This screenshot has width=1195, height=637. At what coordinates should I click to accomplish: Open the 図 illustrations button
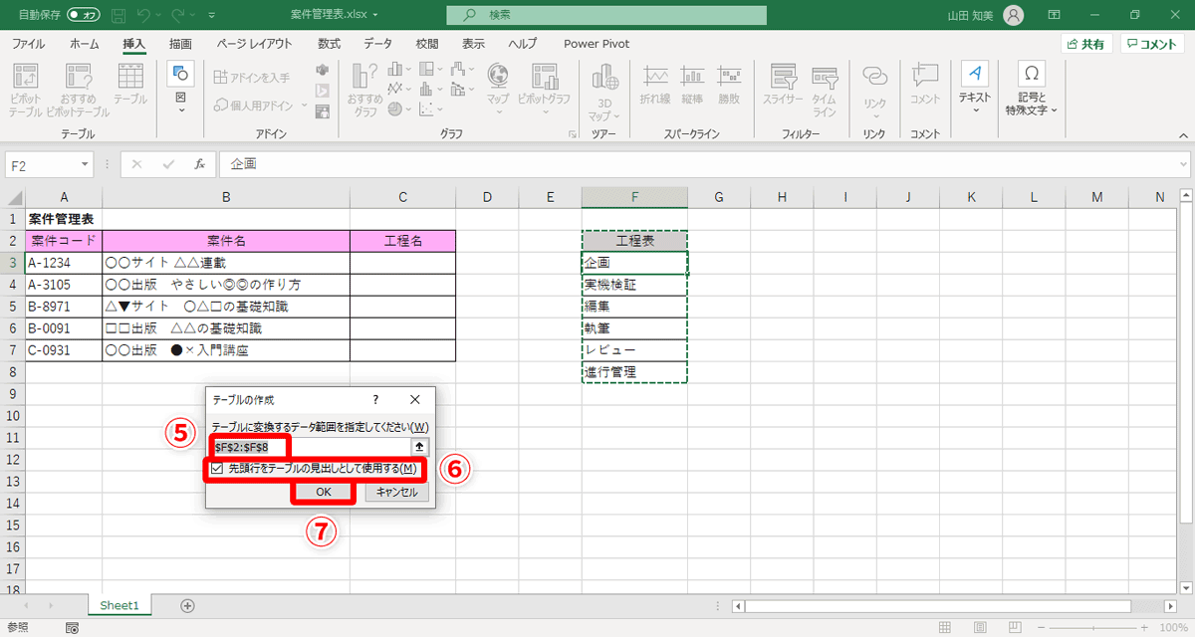coord(180,88)
